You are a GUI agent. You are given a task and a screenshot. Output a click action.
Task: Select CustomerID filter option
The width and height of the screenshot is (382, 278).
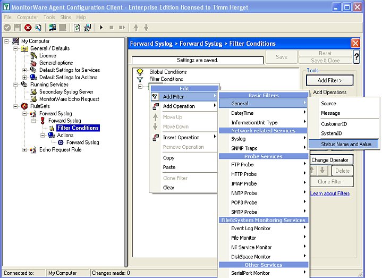click(x=344, y=124)
